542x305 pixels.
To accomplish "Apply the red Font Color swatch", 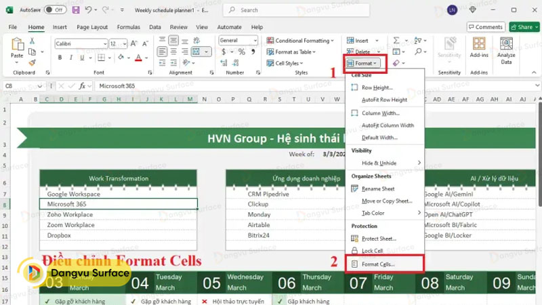I will click(138, 58).
